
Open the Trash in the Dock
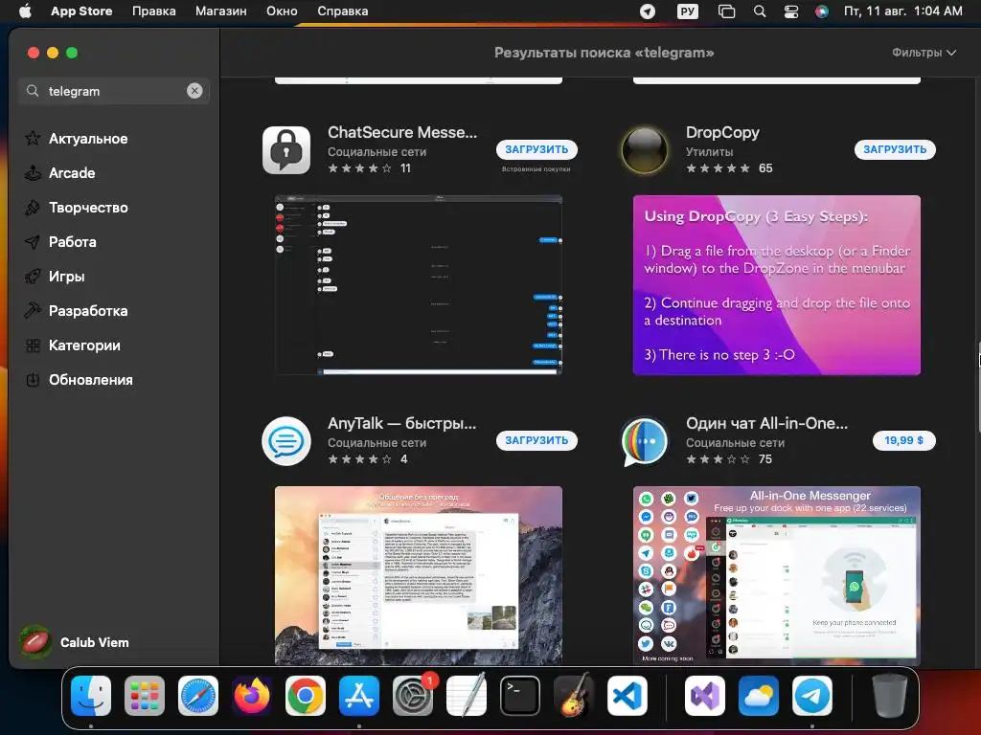pos(889,696)
